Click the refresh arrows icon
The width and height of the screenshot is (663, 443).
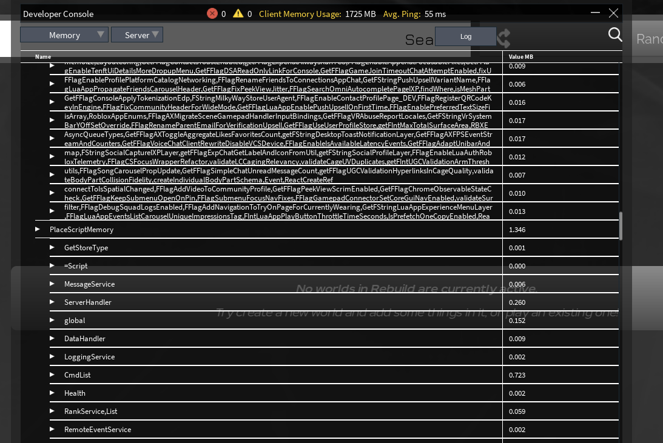(x=503, y=38)
